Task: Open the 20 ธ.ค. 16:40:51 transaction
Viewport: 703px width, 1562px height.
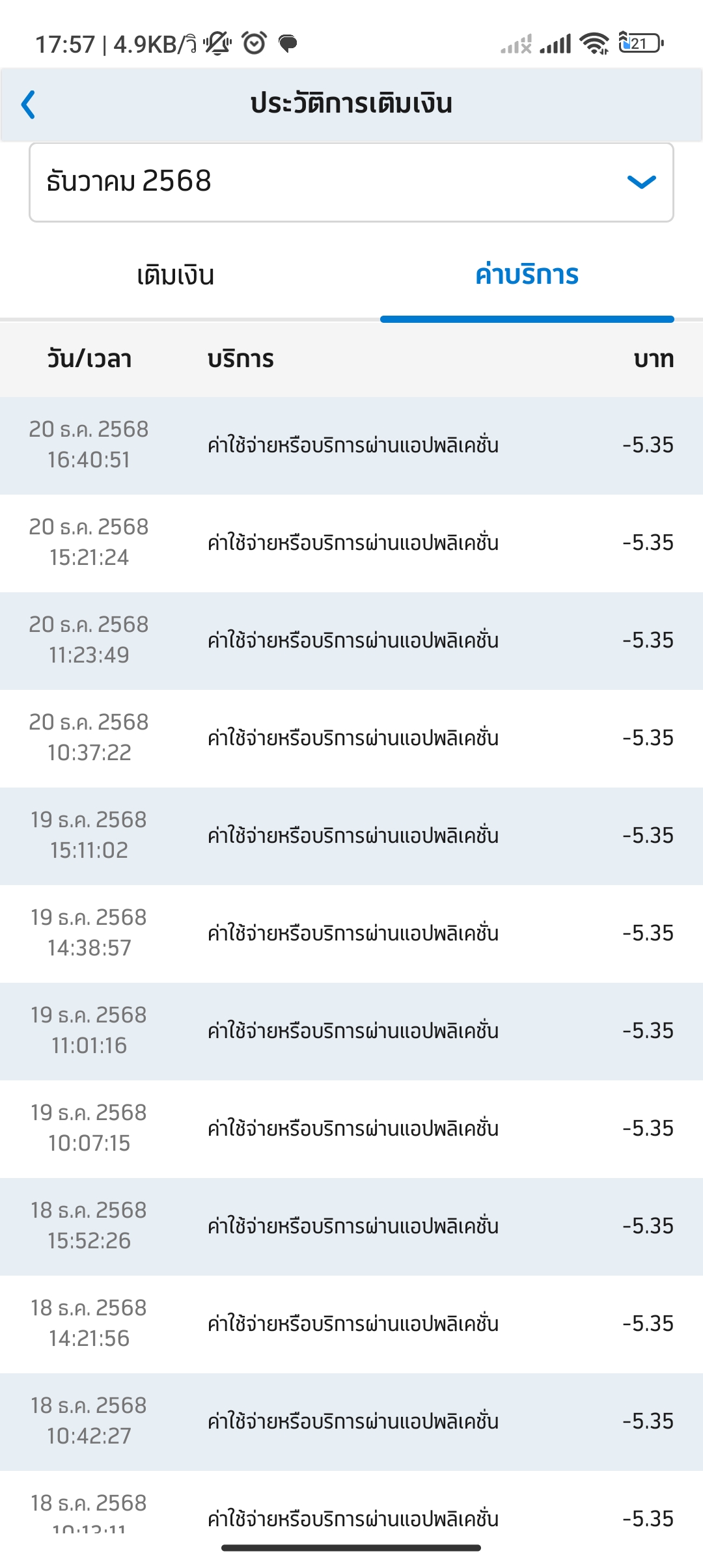Action: pyautogui.click(x=351, y=445)
